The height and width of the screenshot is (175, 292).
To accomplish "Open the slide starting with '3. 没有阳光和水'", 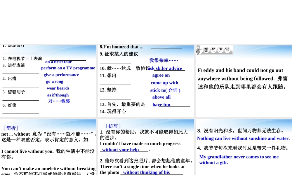I will [x=244, y=147].
